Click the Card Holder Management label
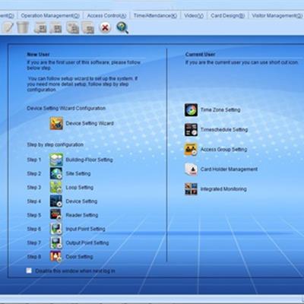 (229, 169)
